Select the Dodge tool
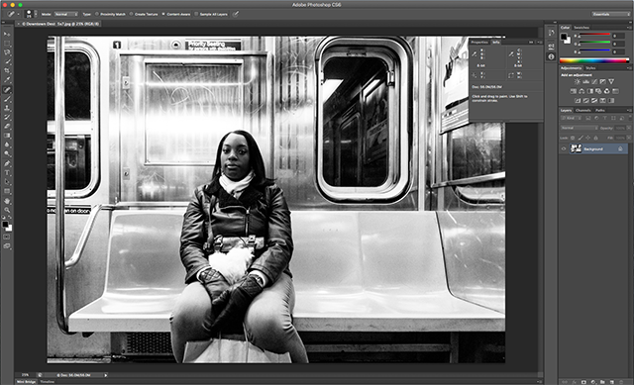 [7, 154]
